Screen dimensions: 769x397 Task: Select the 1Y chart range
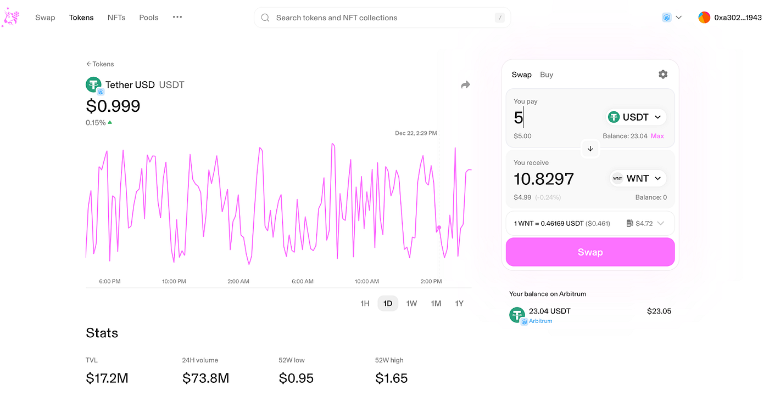[459, 303]
